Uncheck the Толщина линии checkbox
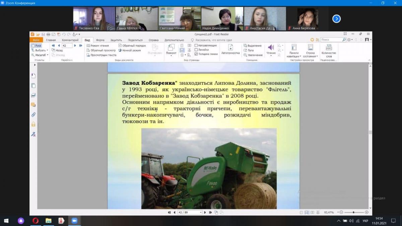This screenshot has height=226, width=402. coord(196,54)
